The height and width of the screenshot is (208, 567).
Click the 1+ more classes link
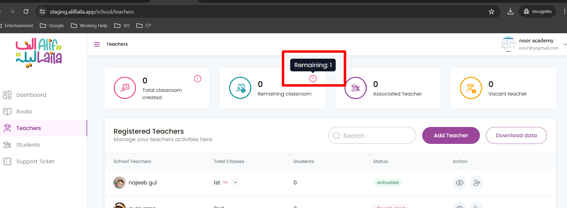226,183
